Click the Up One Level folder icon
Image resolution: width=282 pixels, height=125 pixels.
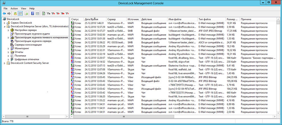pos(15,13)
